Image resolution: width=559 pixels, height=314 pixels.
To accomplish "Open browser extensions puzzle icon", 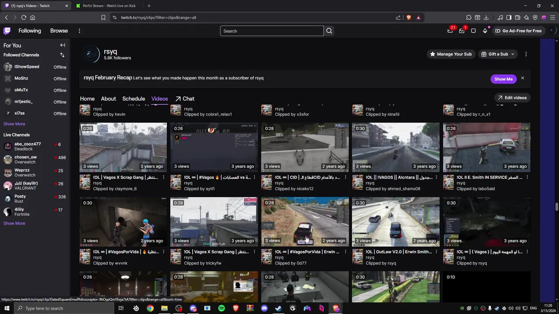I will click(x=469, y=17).
